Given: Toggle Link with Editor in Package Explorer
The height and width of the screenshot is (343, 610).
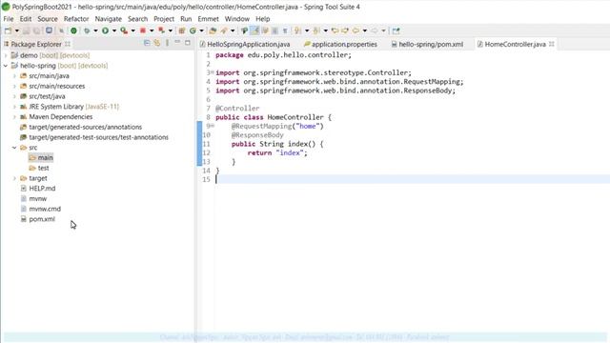Looking at the screenshot, I should [157, 43].
